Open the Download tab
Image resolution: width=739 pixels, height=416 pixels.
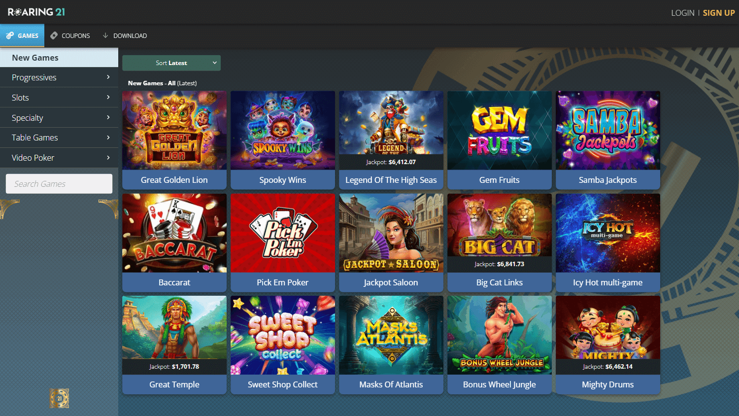click(x=125, y=35)
